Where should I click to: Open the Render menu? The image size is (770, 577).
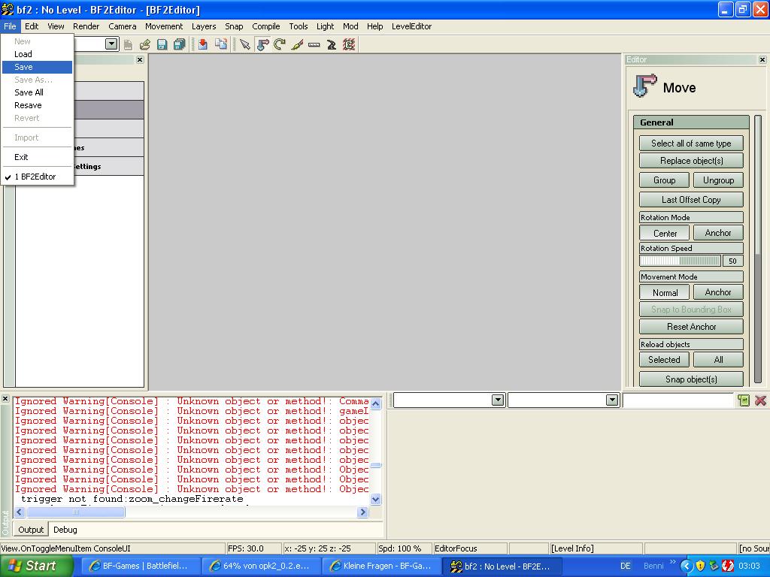pyautogui.click(x=86, y=26)
